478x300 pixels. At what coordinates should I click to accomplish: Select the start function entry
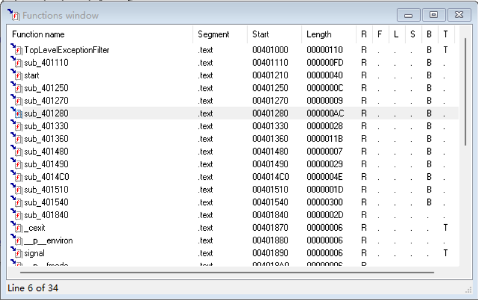tap(32, 75)
